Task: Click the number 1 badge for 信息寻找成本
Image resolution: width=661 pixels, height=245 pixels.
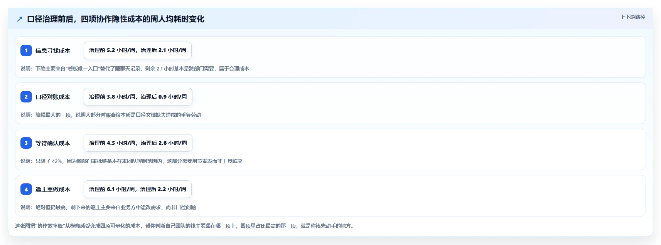Action: (x=26, y=50)
